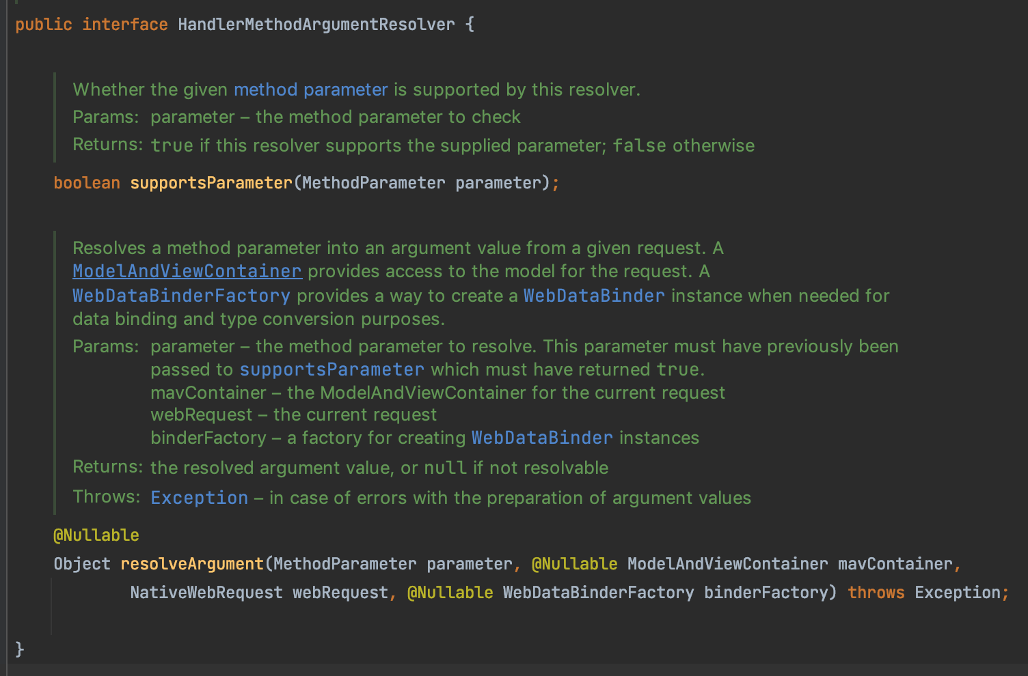
Task: Click MethodParameter type in resolveArgument signature
Action: 345,564
